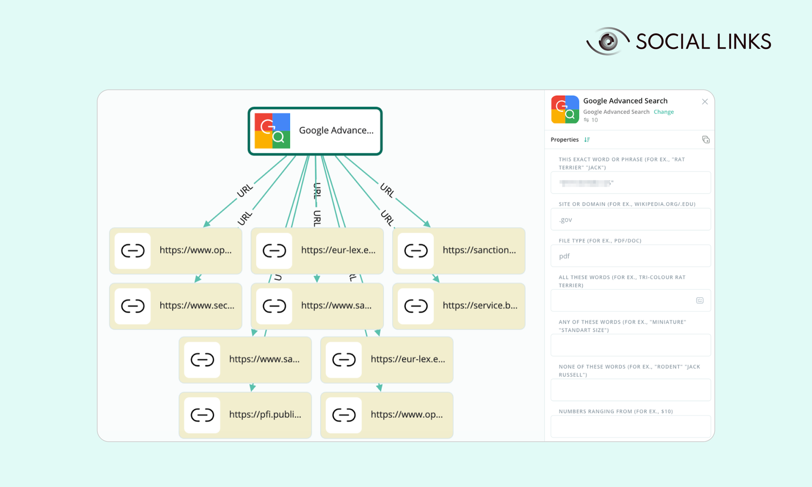The height and width of the screenshot is (487, 812).
Task: Select the bottom https://www.op... URL node
Action: 406,415
